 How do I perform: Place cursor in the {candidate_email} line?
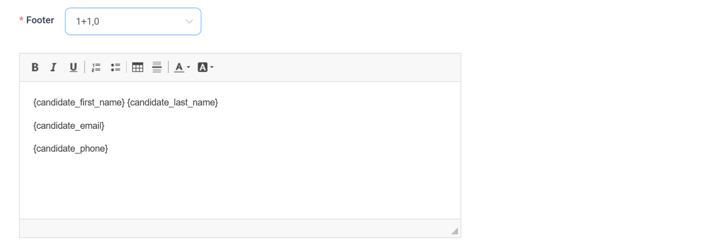point(68,125)
